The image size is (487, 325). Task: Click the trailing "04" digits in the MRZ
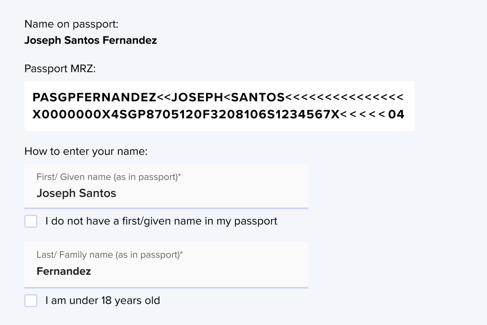(x=396, y=115)
